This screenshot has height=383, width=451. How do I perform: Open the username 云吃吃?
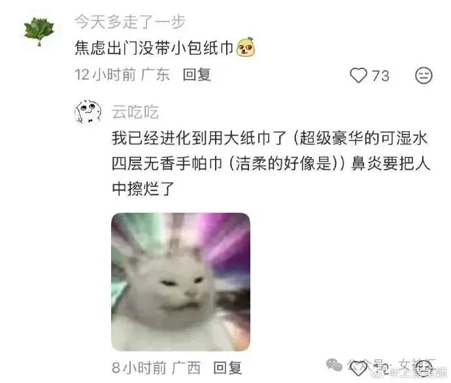coord(135,112)
